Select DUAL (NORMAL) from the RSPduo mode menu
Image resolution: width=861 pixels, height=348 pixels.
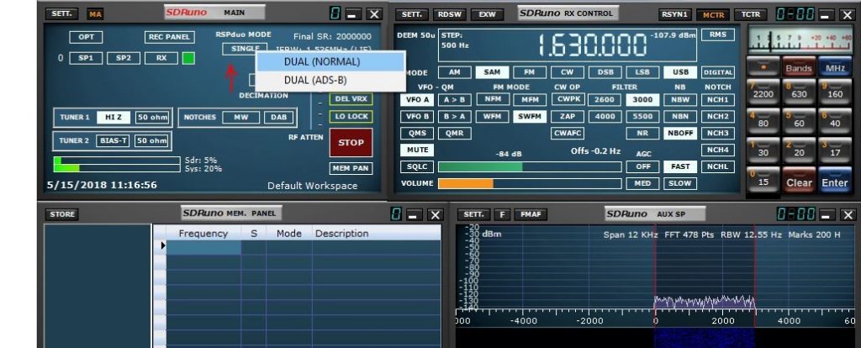(x=330, y=61)
